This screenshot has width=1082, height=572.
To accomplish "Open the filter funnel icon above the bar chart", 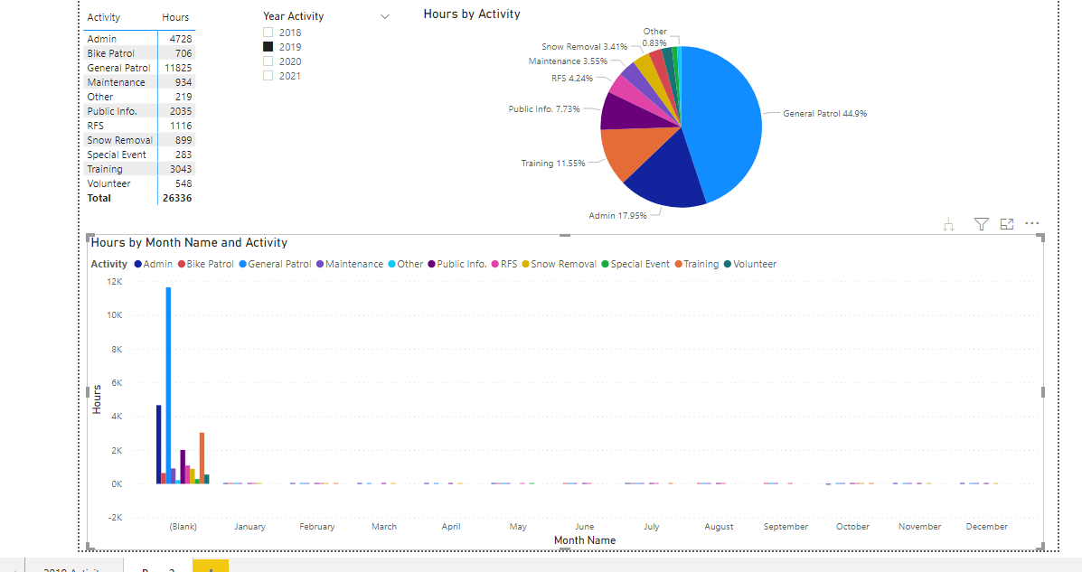I will click(982, 223).
